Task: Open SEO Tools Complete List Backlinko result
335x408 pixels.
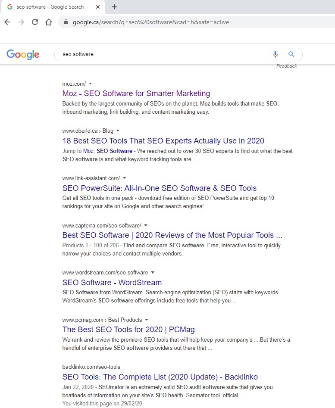Action: coord(160,377)
